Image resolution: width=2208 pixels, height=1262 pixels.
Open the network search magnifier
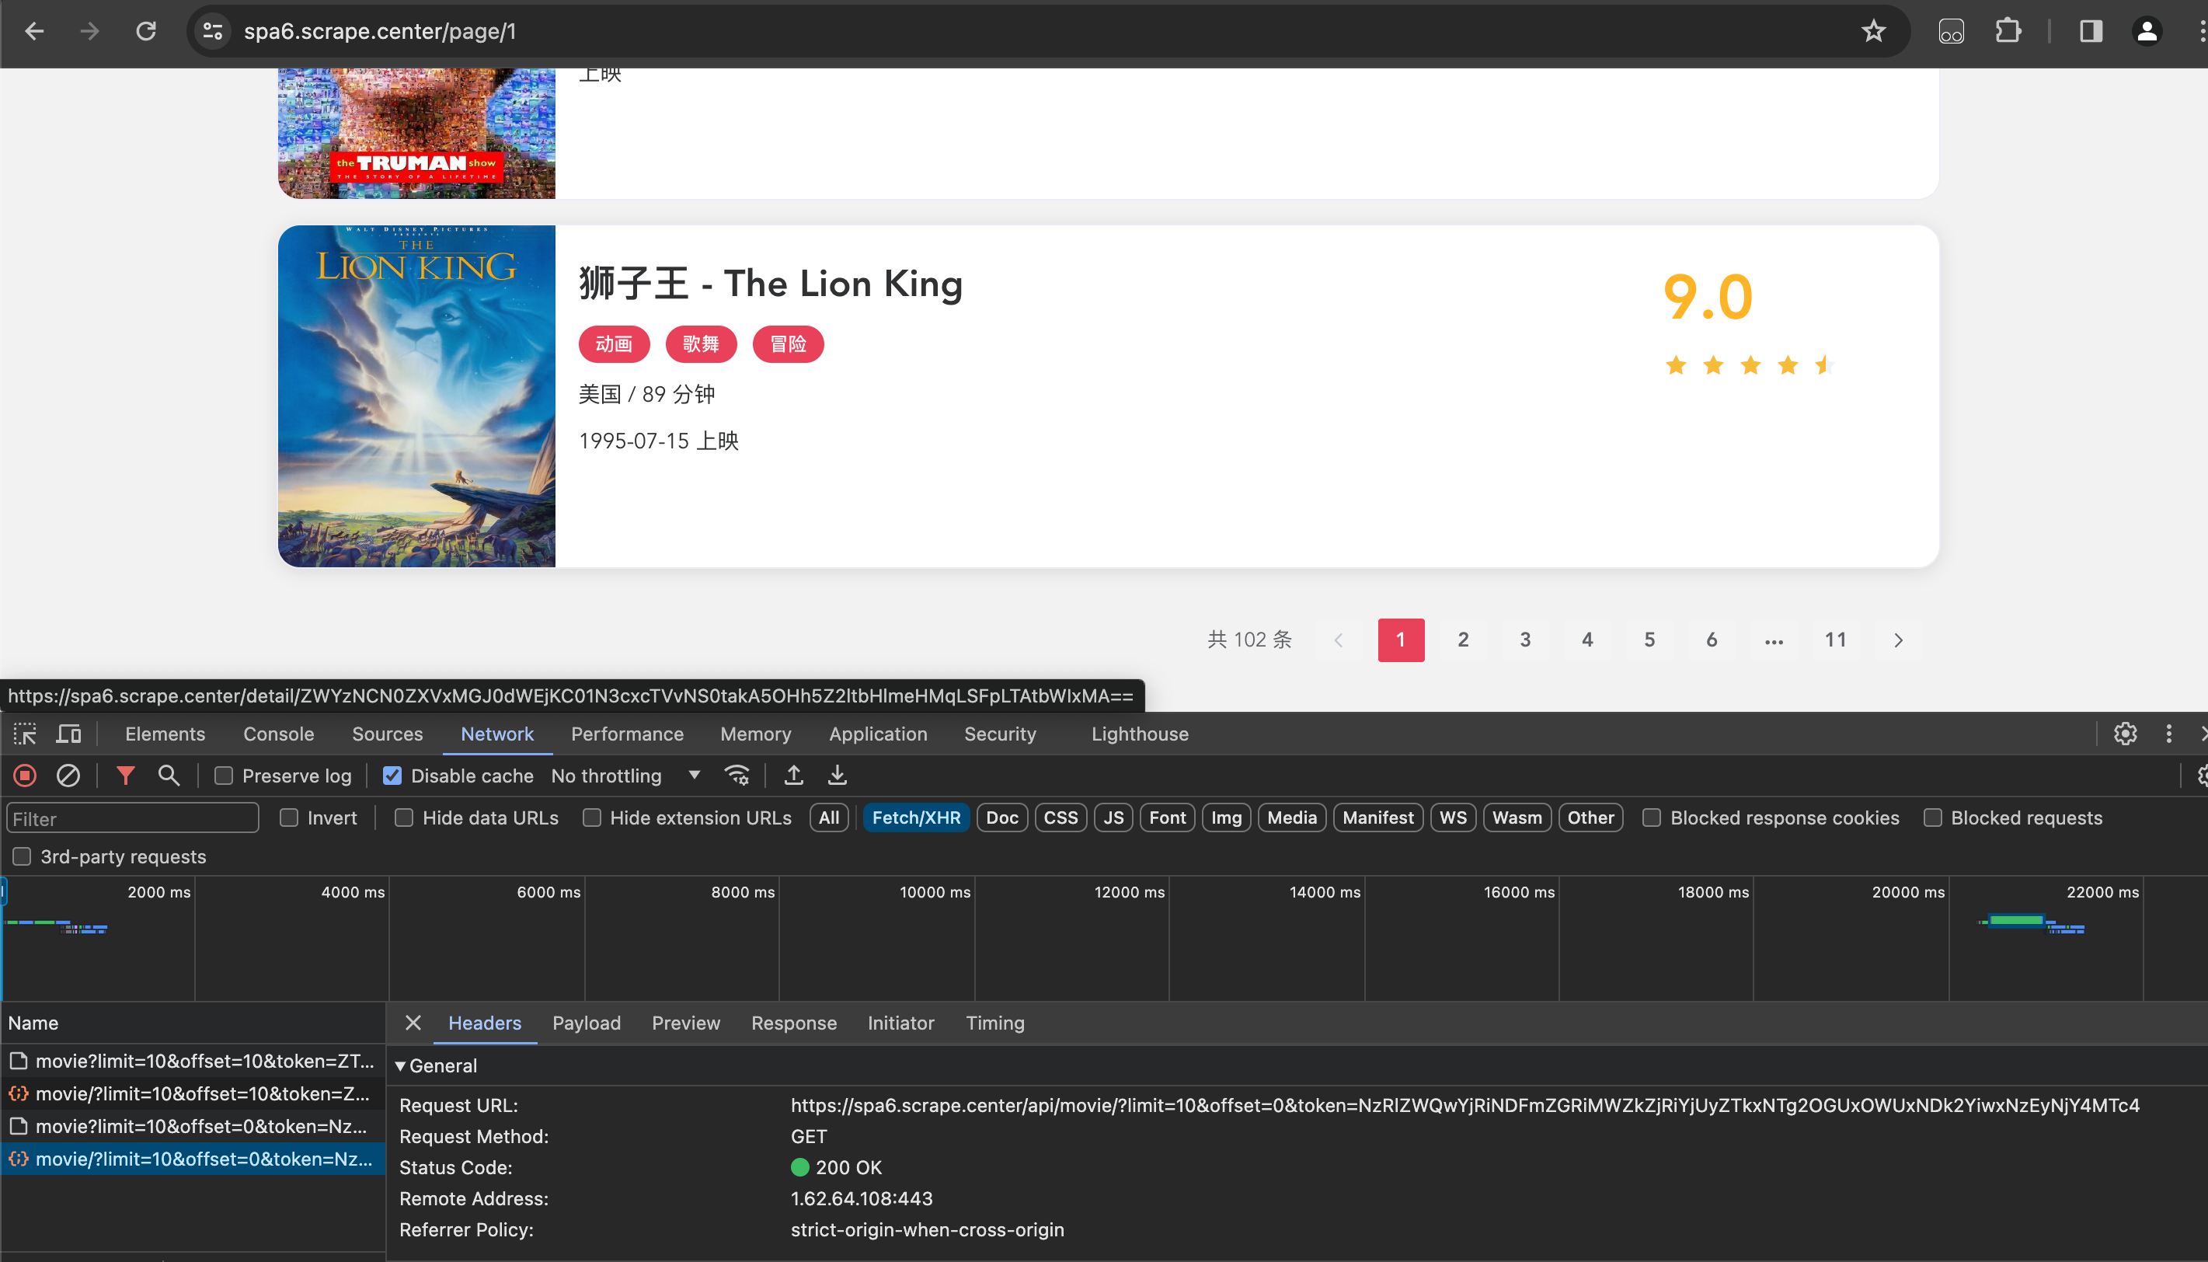[x=169, y=776]
